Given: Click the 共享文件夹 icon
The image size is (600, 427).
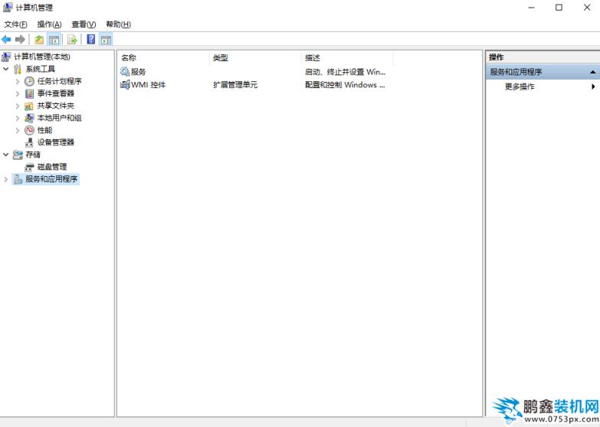Looking at the screenshot, I should pyautogui.click(x=29, y=106).
